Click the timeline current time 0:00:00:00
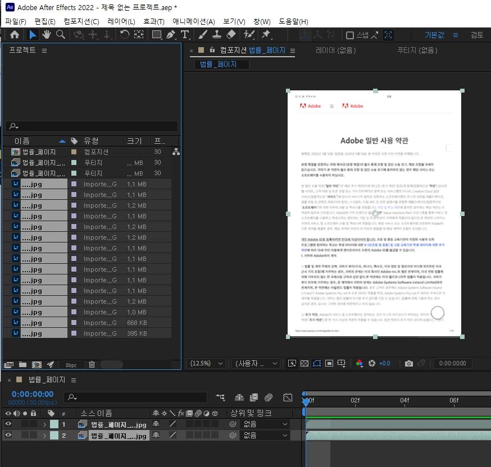Viewport: 491px width, 467px height. click(x=33, y=394)
